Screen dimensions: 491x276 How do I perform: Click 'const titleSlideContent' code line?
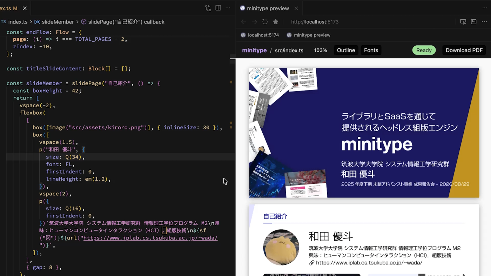coord(68,68)
